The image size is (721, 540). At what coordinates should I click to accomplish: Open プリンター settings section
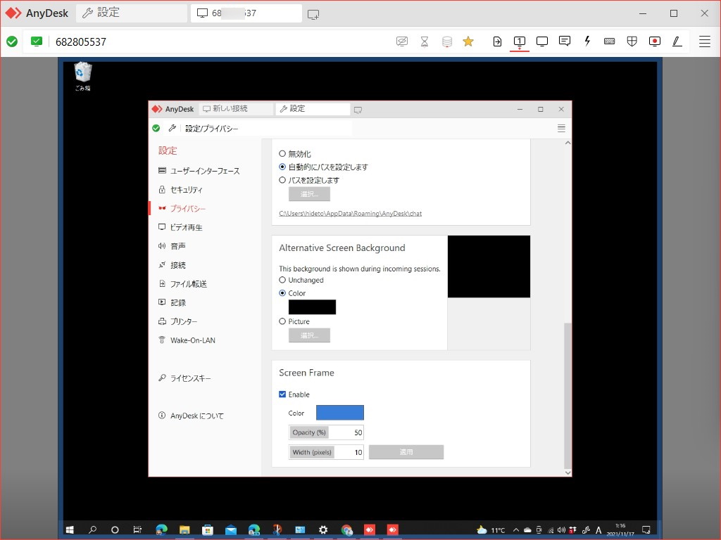pyautogui.click(x=178, y=321)
